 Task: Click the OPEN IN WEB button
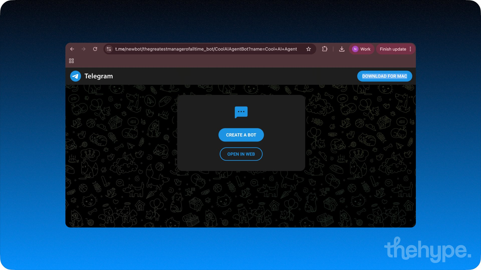coord(241,154)
